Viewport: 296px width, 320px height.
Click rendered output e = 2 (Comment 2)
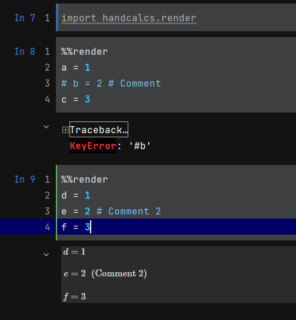coord(105,273)
